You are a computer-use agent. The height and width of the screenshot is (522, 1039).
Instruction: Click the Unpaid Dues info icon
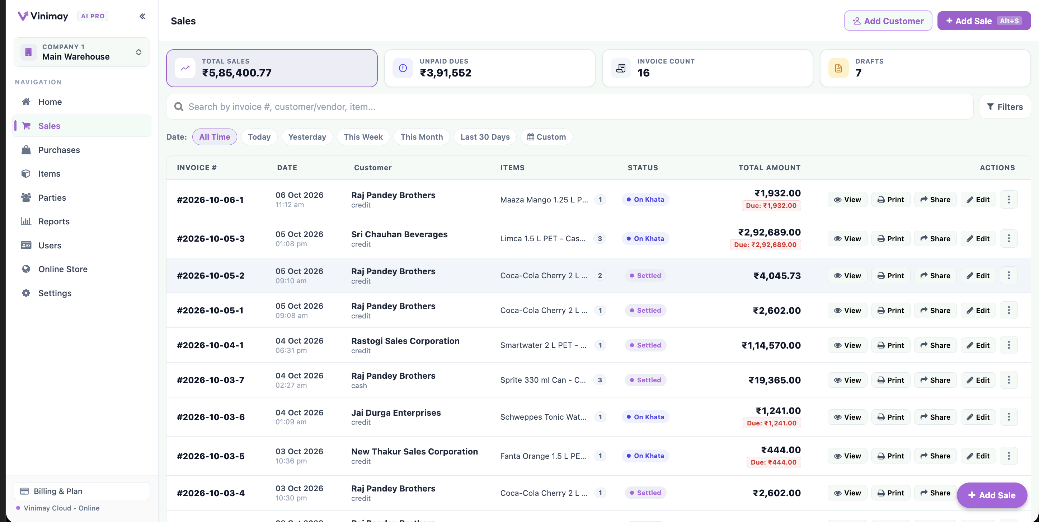click(403, 68)
